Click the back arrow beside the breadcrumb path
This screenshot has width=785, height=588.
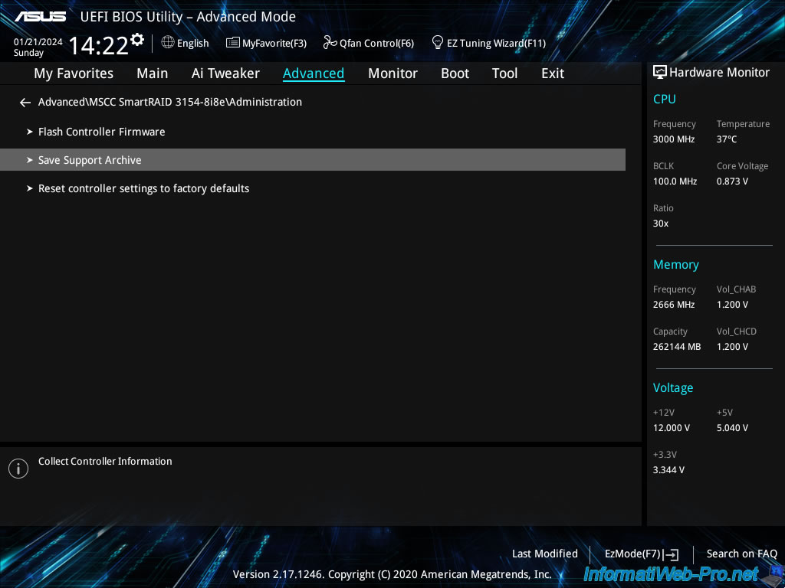[x=25, y=103]
